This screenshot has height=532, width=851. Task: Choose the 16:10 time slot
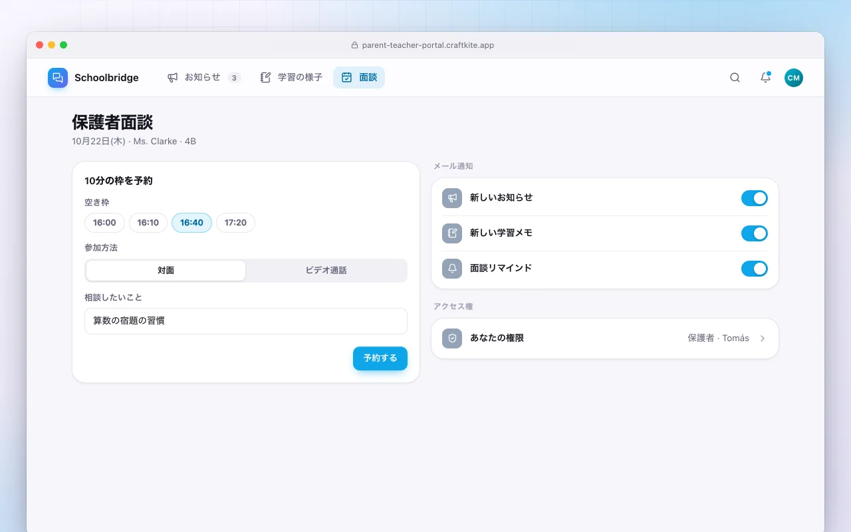(148, 223)
